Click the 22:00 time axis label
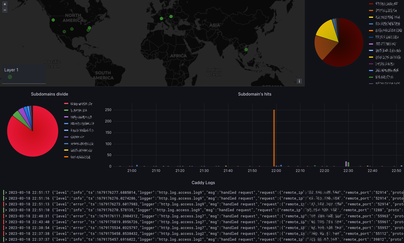 point(276,171)
